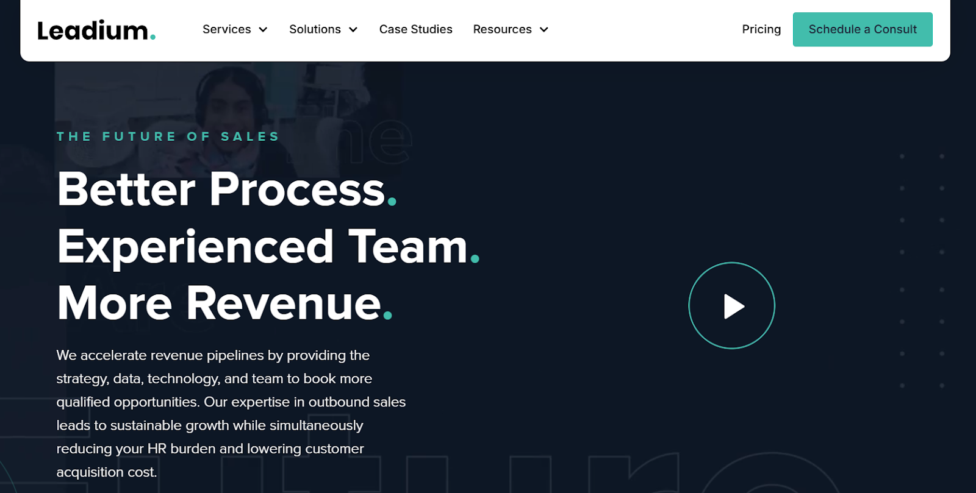
Task: Select 'The Future of Sales' tagline text
Action: (168, 137)
